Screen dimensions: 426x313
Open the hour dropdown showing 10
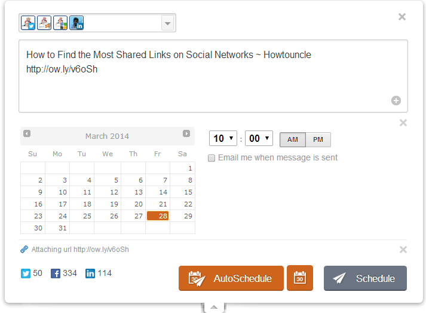click(223, 139)
